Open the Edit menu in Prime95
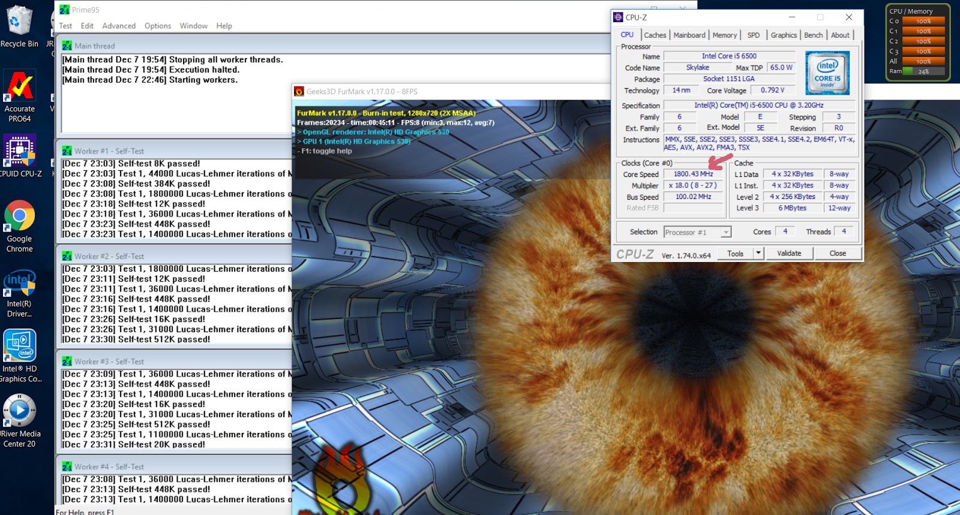Viewport: 960px width, 515px height. click(x=87, y=26)
